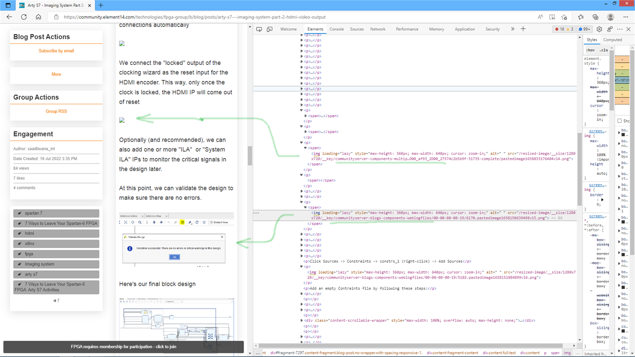The image size is (635, 357).
Task: Click the More link in Blog Post Actions
Action: coord(56,74)
